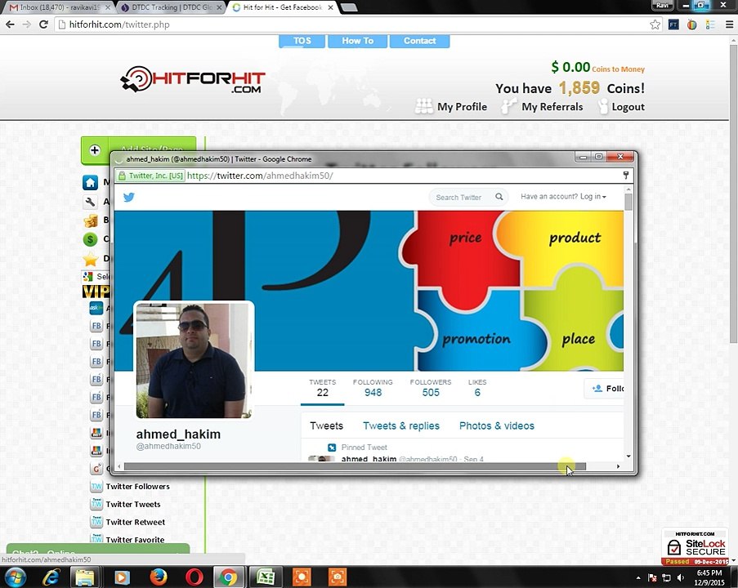
Task: Open Photos & videos tab
Action: coord(497,425)
